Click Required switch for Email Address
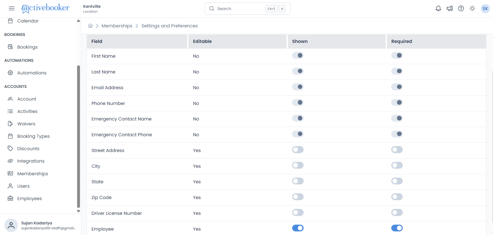The height and width of the screenshot is (235, 493). tap(397, 87)
